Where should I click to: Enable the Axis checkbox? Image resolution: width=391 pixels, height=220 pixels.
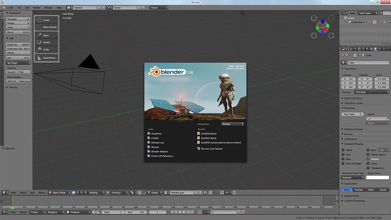[343, 154]
